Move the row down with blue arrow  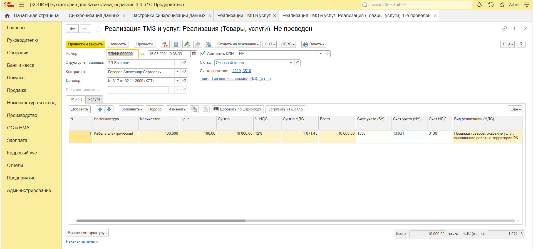pos(109,109)
